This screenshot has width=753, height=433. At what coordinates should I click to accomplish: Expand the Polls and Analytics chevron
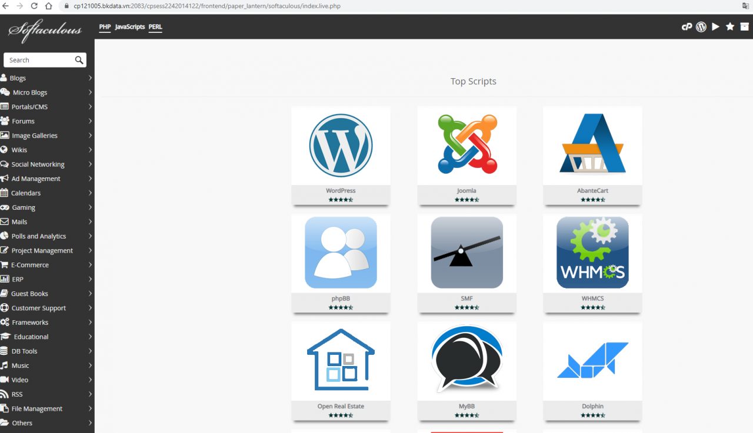tap(90, 236)
